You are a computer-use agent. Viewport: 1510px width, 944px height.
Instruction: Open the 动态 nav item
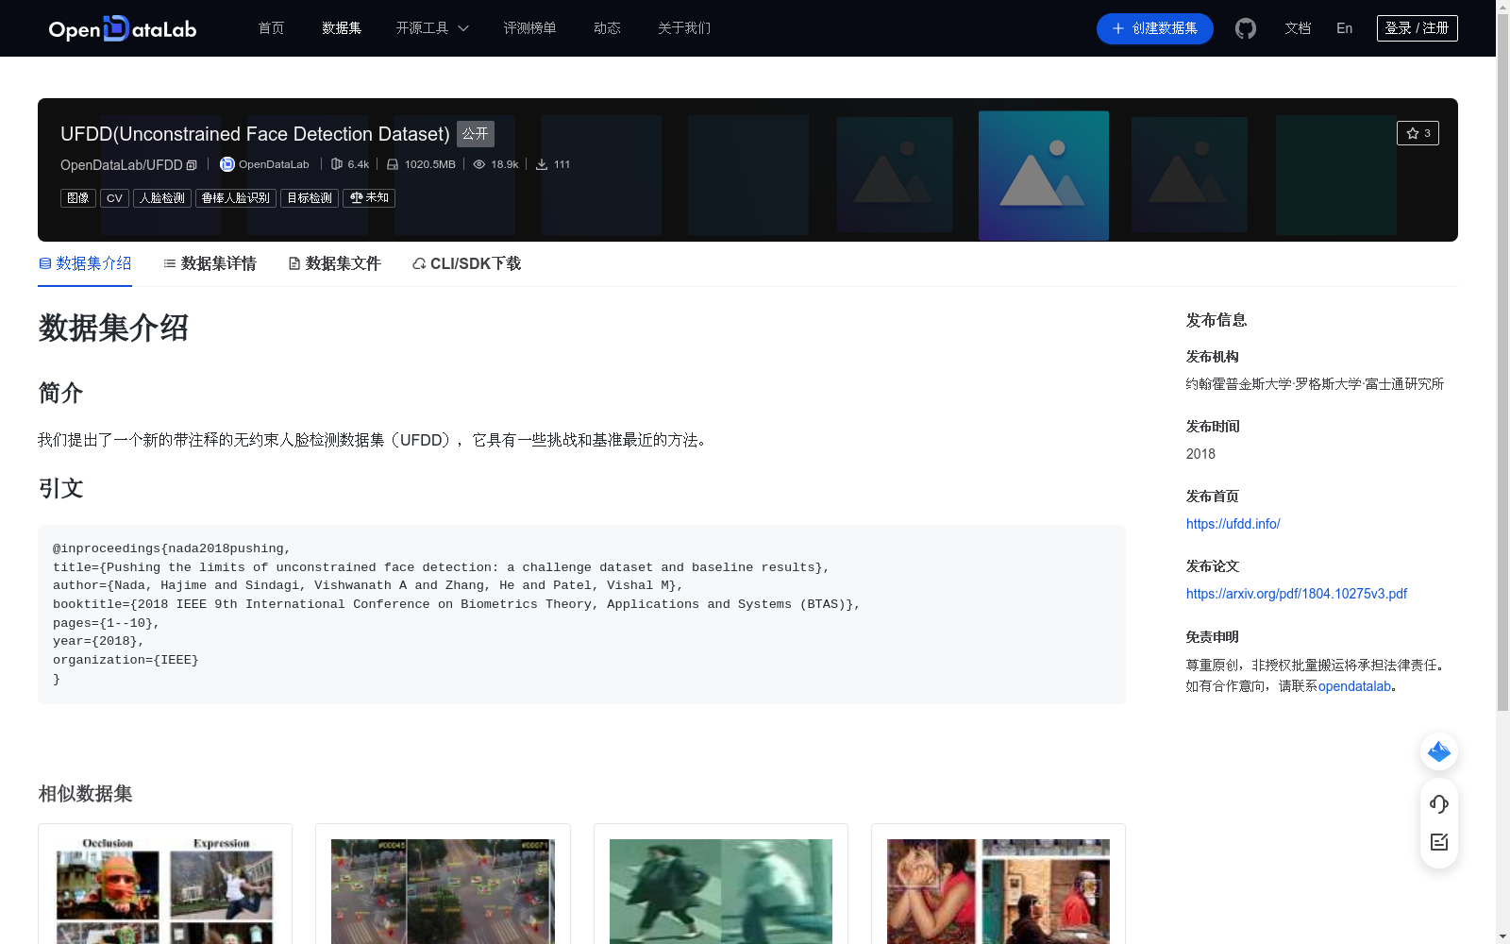(607, 28)
